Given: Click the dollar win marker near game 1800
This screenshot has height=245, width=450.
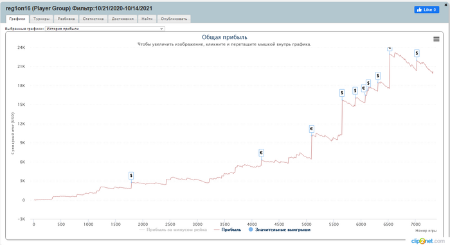Looking at the screenshot, I should (131, 176).
